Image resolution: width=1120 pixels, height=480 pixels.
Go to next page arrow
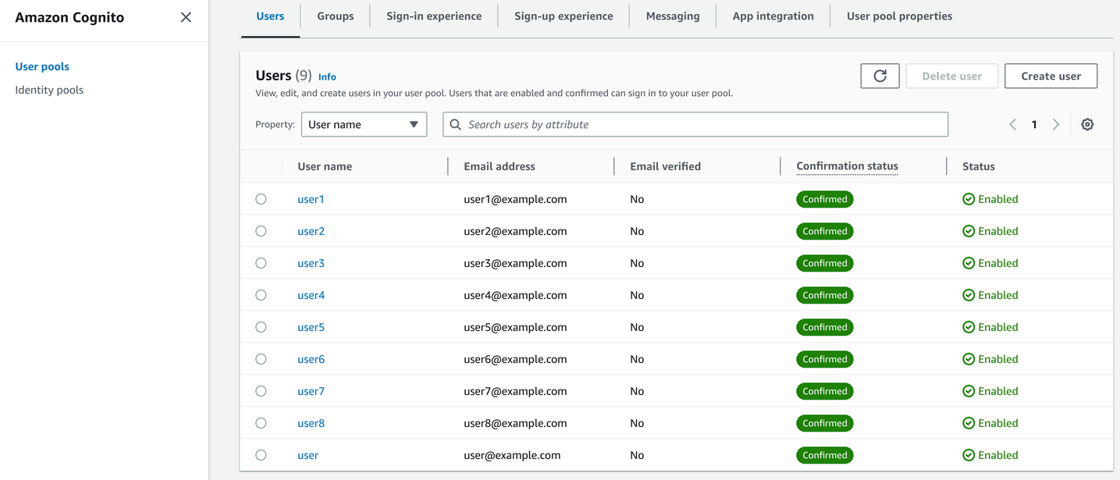coord(1056,124)
